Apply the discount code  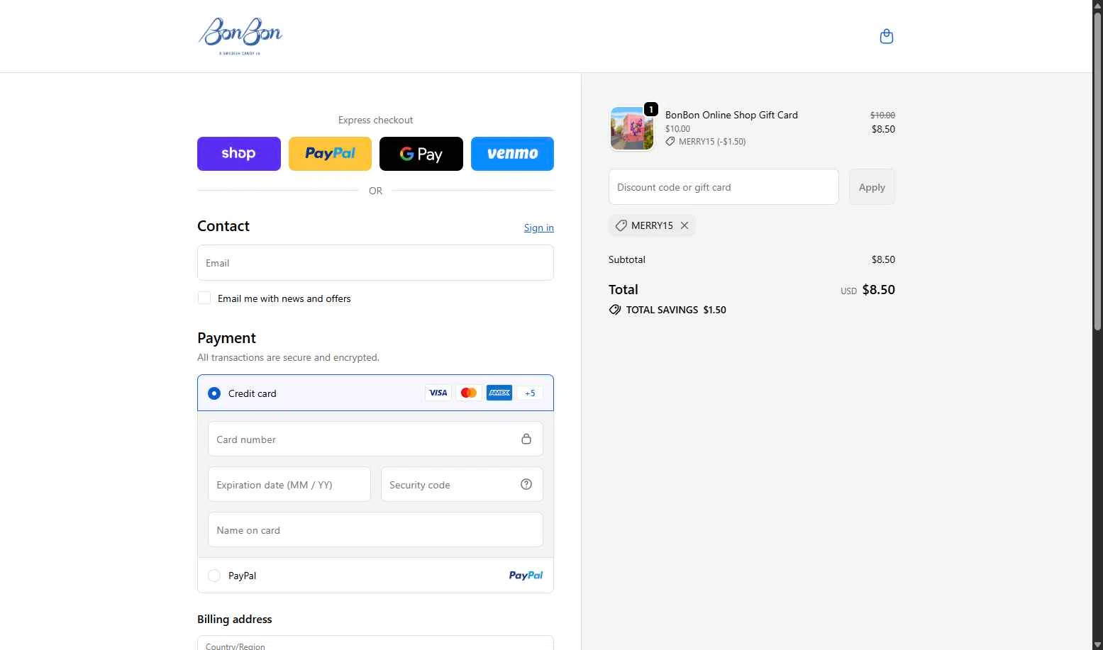[872, 187]
